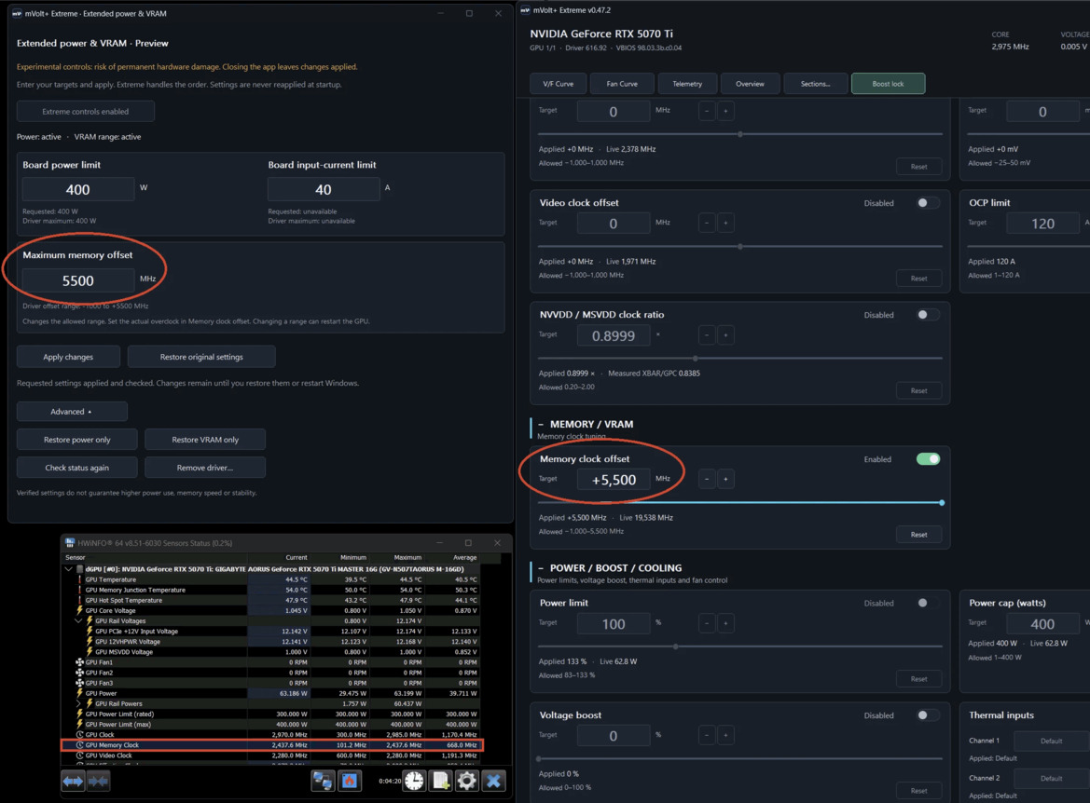Open Thermal inputs Channel 1 Default dropdown

pos(1051,741)
